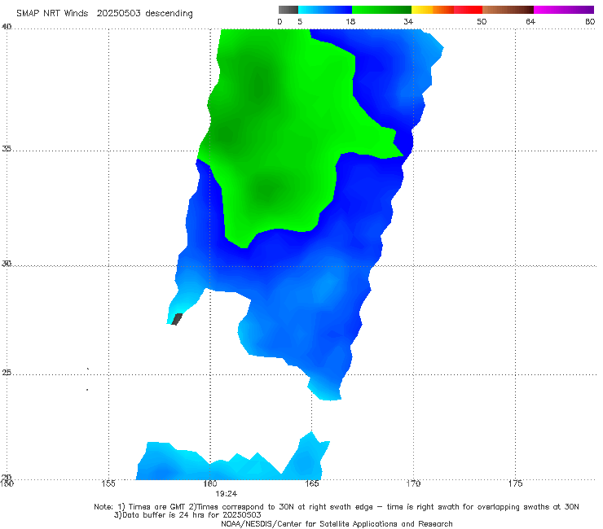Click the gray 0-5 segment of the color bar
This screenshot has height=529, width=603.
click(x=288, y=10)
